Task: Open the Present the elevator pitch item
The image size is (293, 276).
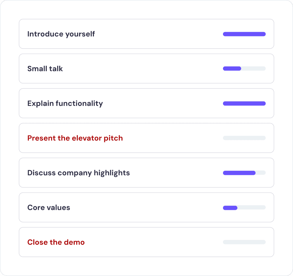Action: click(146, 138)
